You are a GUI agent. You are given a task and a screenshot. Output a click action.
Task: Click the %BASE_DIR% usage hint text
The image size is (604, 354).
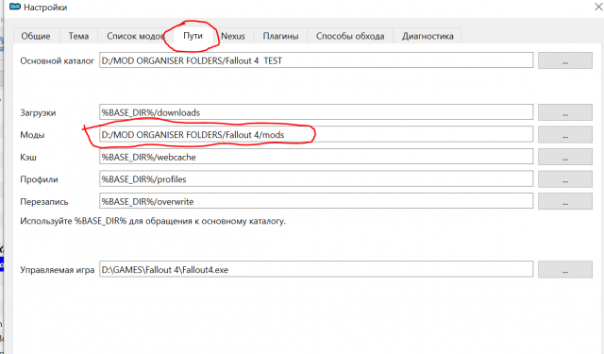pyautogui.click(x=153, y=221)
